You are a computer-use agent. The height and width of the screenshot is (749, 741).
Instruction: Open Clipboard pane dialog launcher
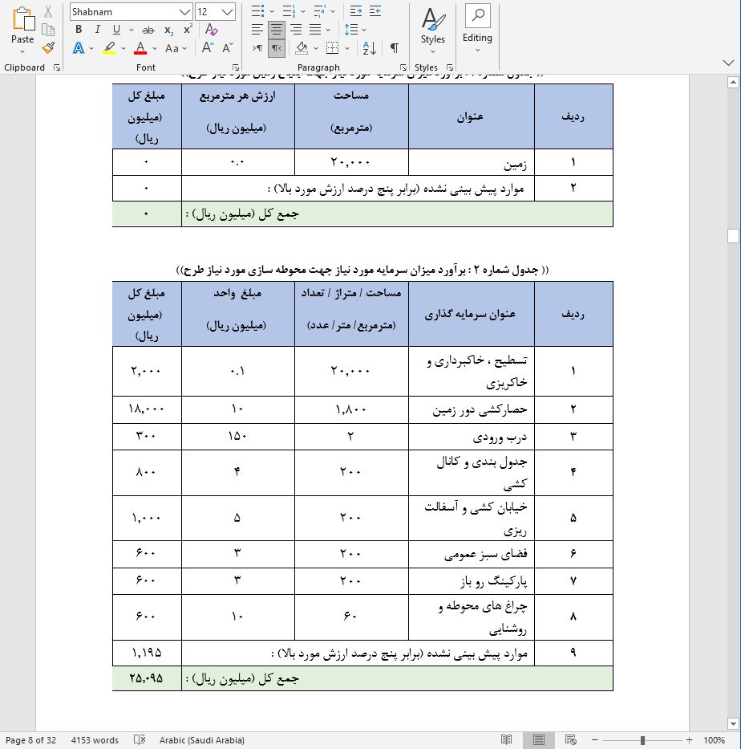pos(57,67)
